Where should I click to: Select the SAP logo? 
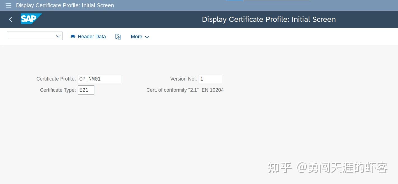tap(31, 19)
